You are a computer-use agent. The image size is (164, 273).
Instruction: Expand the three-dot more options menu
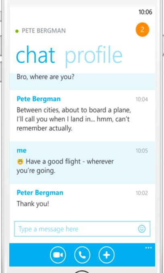149,248
